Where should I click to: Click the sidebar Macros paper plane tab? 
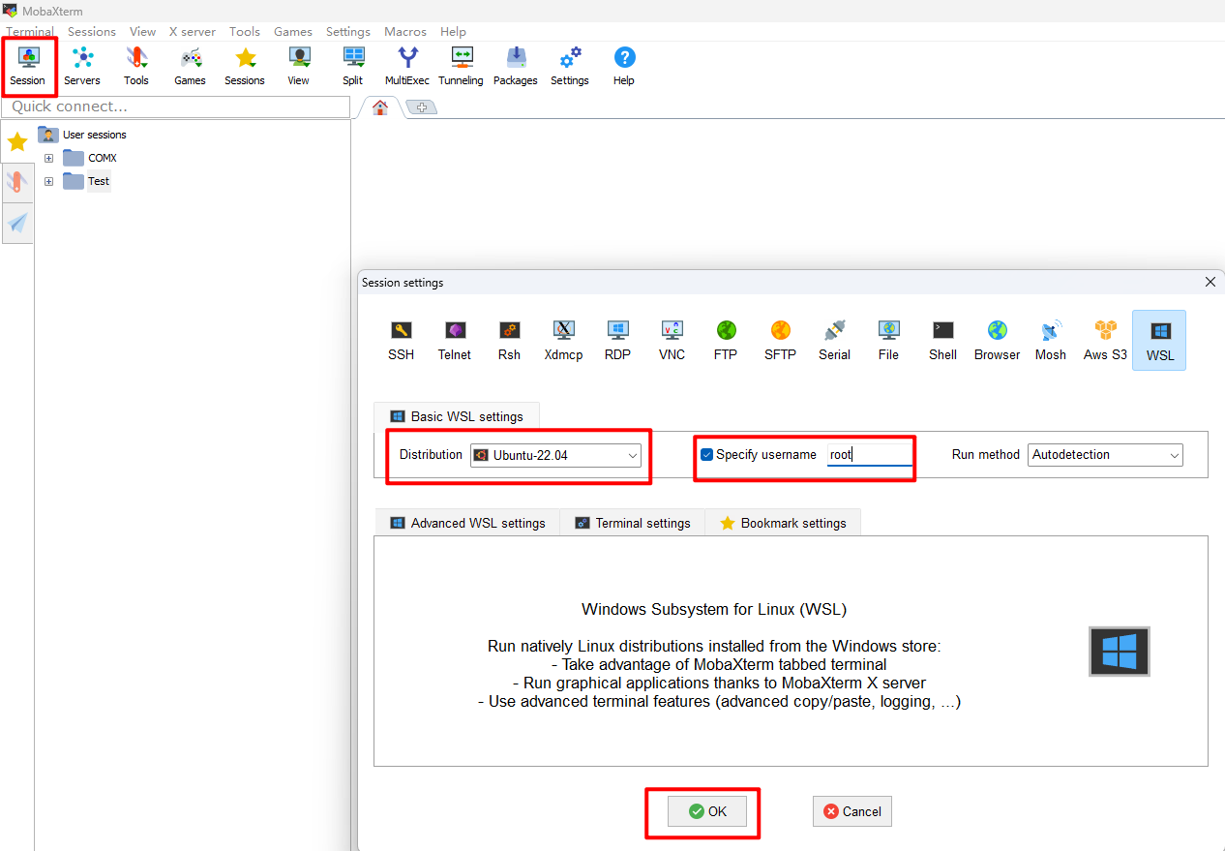pos(17,224)
